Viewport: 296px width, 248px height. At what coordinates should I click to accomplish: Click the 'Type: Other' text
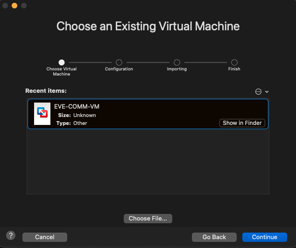[x=71, y=123]
